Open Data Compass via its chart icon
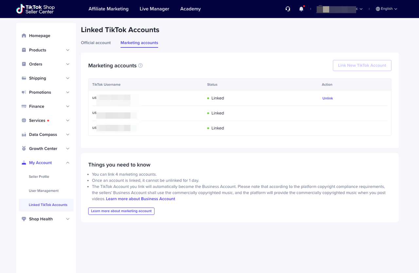Viewport: 419px width, 273px height. coord(24,134)
